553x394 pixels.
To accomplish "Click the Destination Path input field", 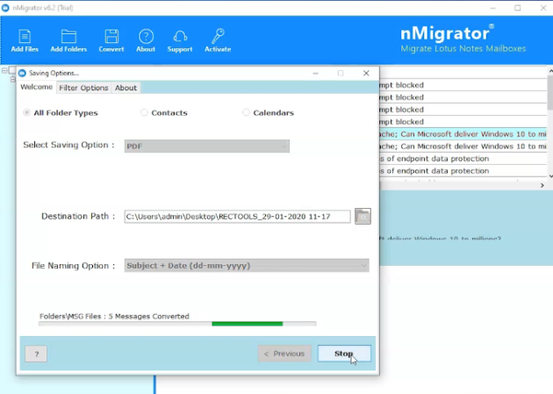I will click(x=237, y=216).
